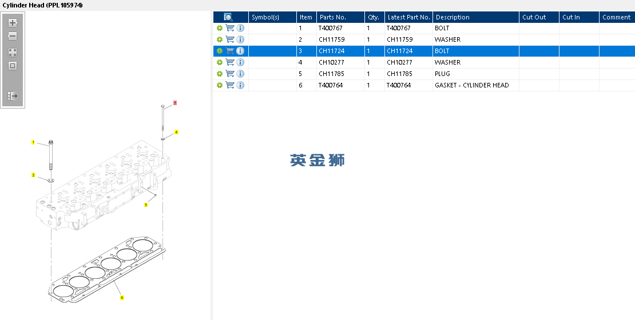Show info for T400767 BOLT
635x320 pixels.
240,28
